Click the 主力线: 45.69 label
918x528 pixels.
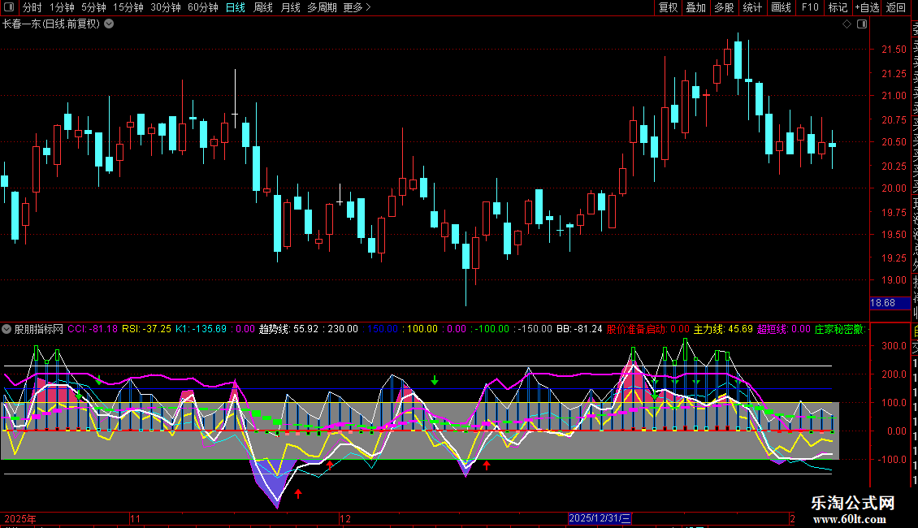723,329
